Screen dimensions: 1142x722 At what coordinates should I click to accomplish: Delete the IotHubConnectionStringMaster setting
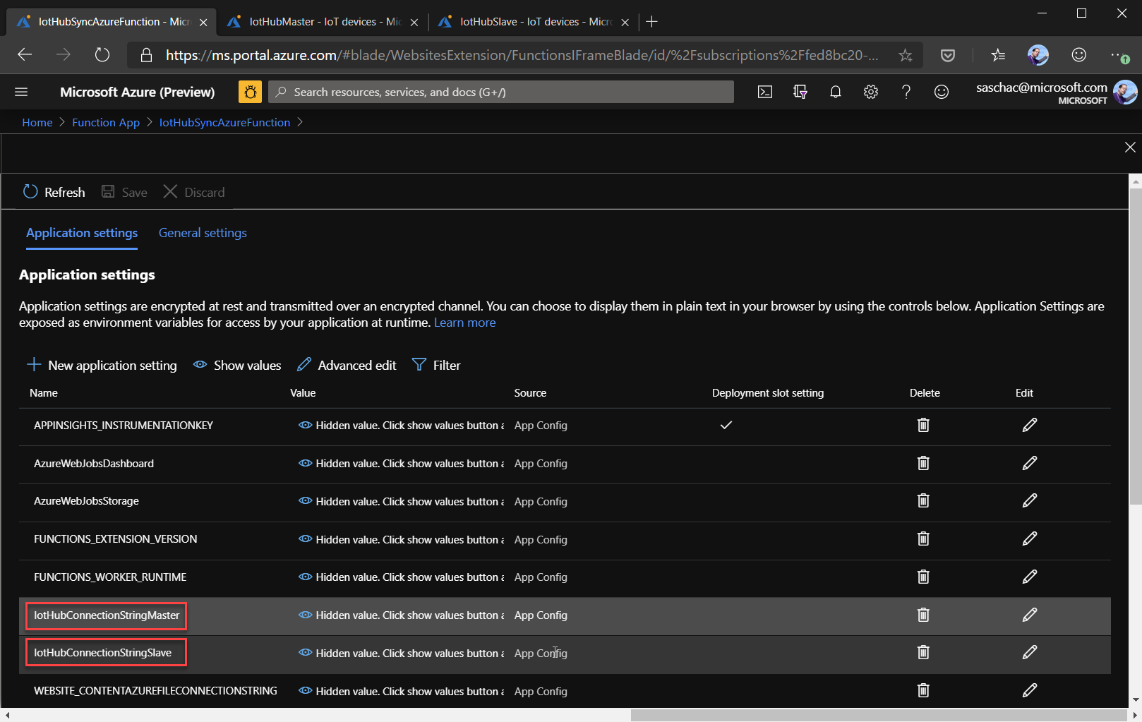[x=923, y=615]
